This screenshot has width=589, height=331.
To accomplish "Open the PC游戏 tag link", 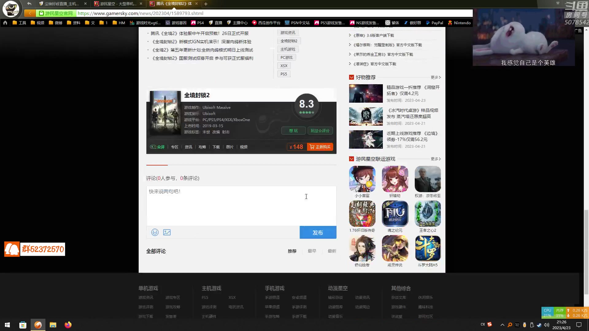I will 287,57.
